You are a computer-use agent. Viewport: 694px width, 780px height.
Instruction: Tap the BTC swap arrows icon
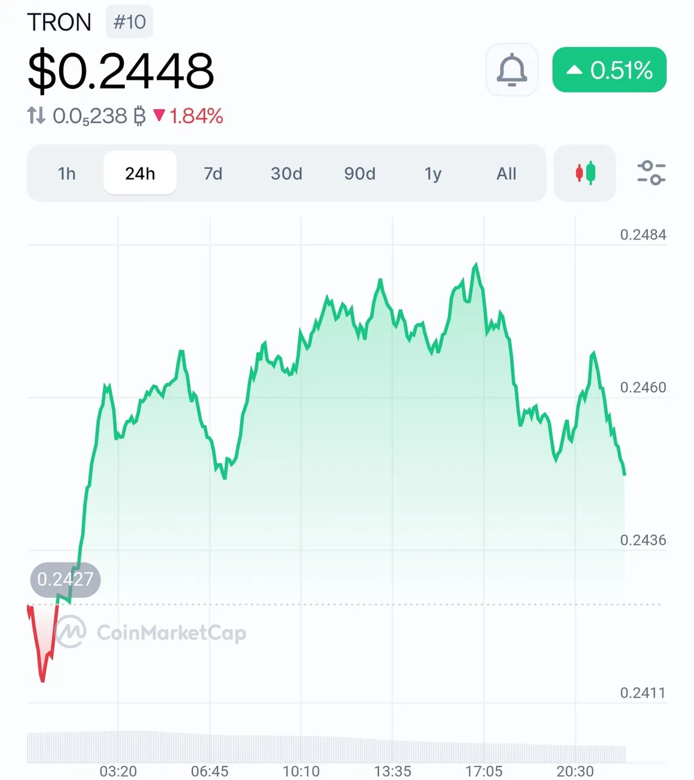coord(36,115)
